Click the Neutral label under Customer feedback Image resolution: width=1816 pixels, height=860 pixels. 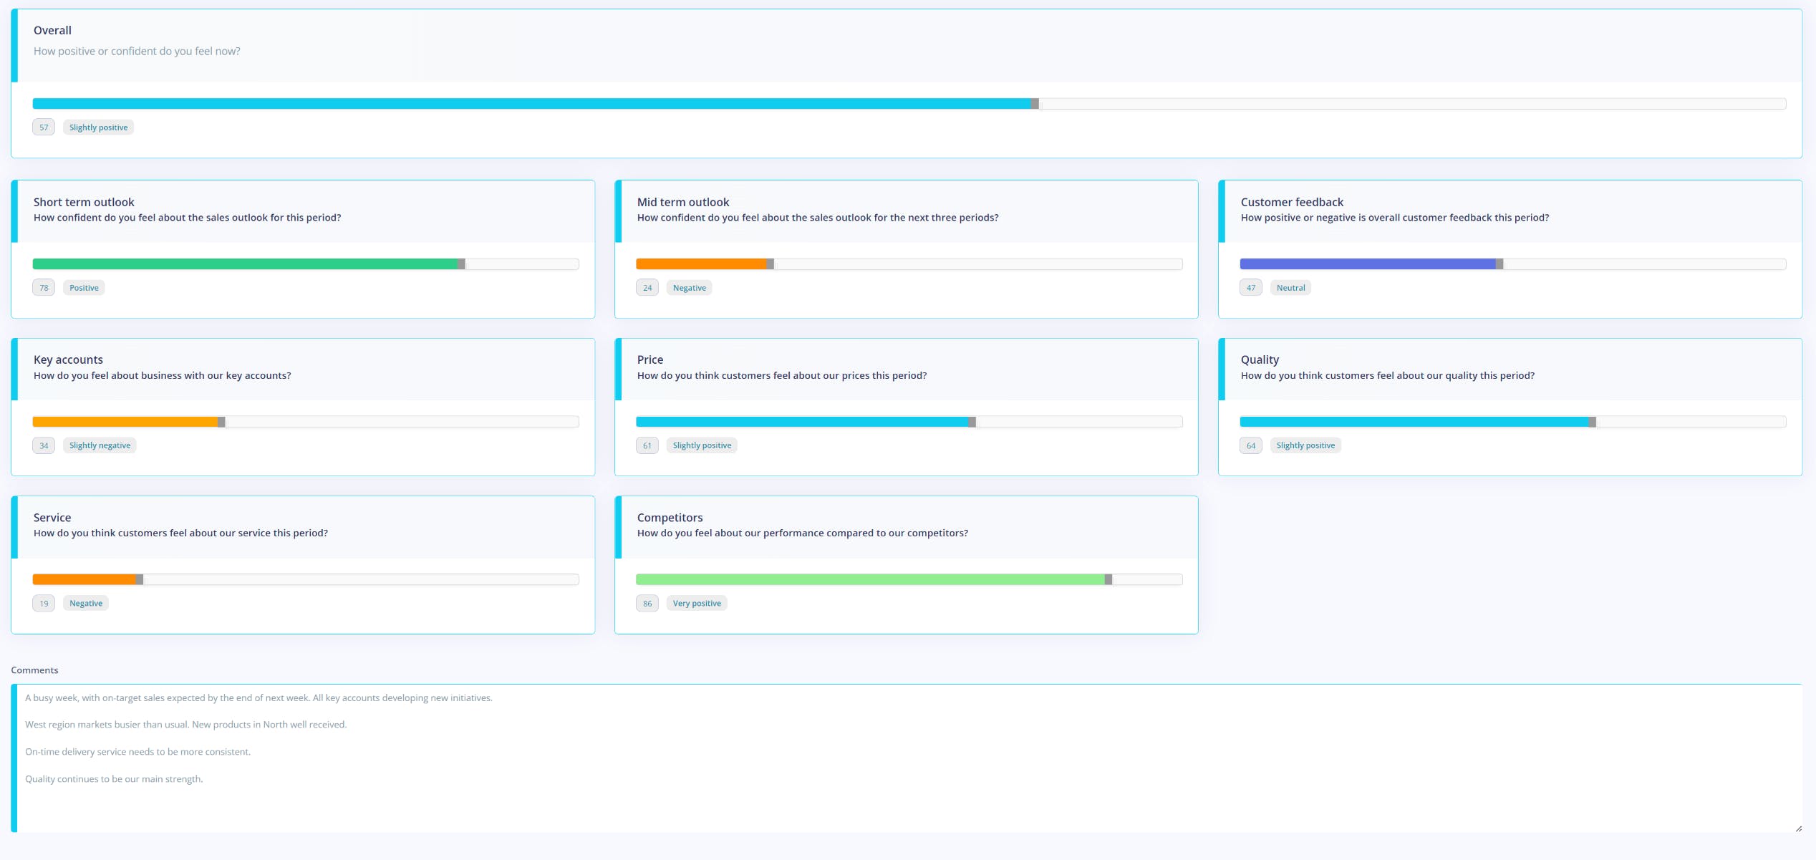[x=1290, y=288]
